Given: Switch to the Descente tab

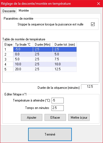Looking at the screenshot, I should click(9, 11).
